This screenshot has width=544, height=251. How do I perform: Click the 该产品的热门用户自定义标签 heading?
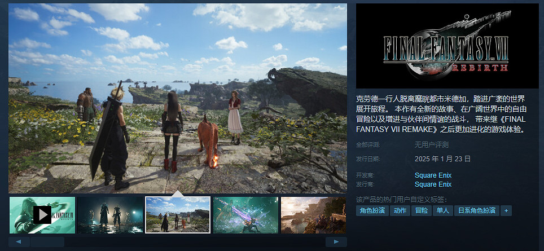coord(401,200)
